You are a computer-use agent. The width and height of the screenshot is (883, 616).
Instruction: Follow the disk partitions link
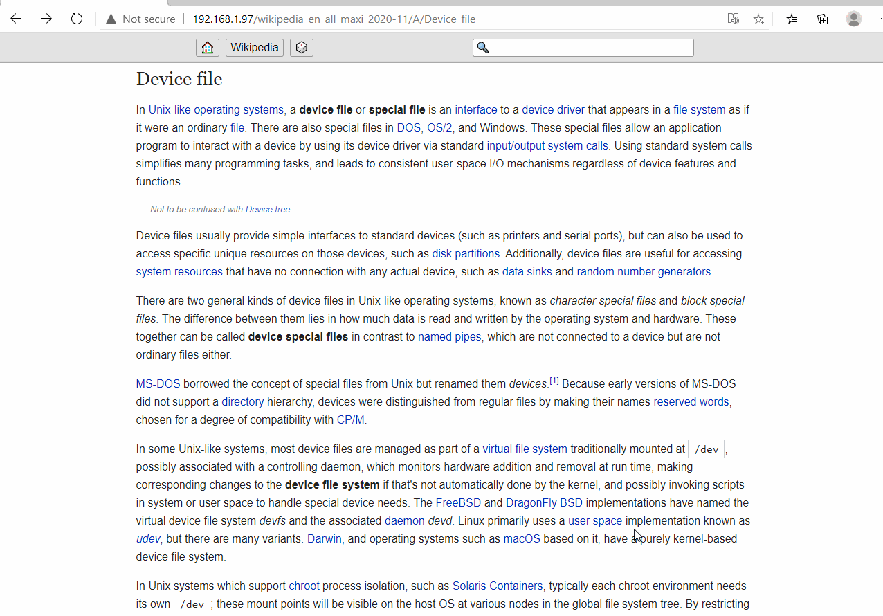466,253
